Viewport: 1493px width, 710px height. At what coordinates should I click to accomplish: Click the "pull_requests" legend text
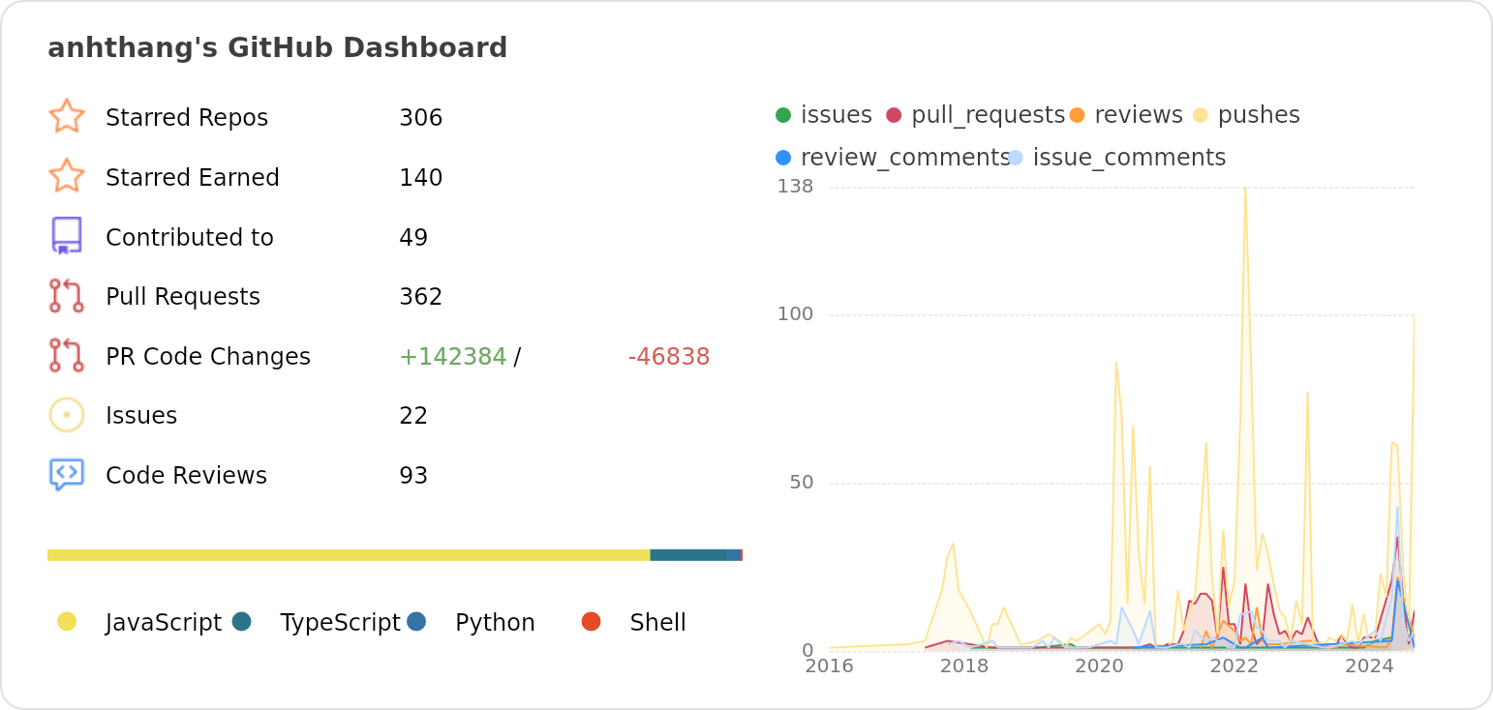pyautogui.click(x=988, y=115)
